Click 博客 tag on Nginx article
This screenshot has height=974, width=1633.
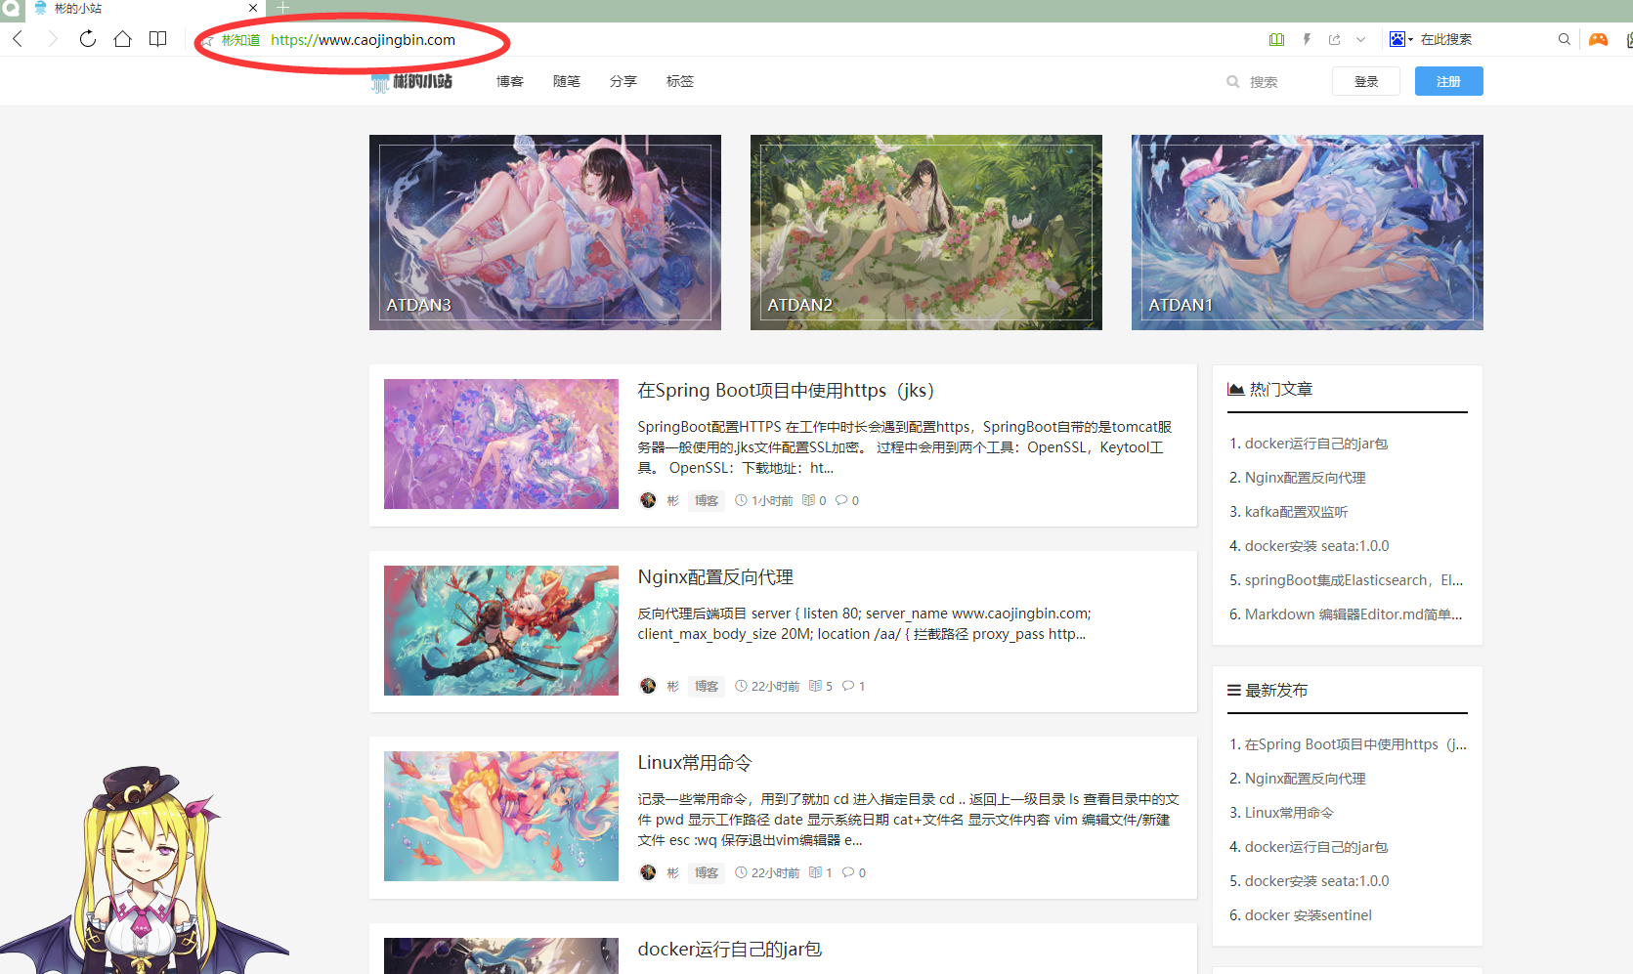coord(707,686)
